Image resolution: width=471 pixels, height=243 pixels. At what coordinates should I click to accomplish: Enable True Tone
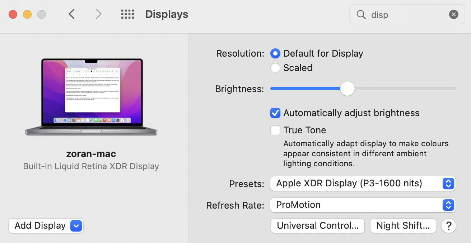[275, 130]
